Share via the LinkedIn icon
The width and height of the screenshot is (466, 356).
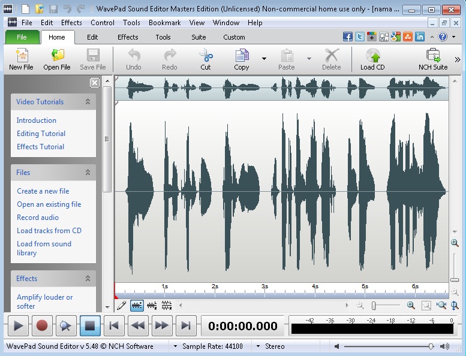click(x=420, y=37)
